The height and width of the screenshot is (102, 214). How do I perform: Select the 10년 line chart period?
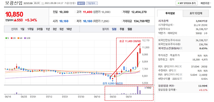[69, 29]
